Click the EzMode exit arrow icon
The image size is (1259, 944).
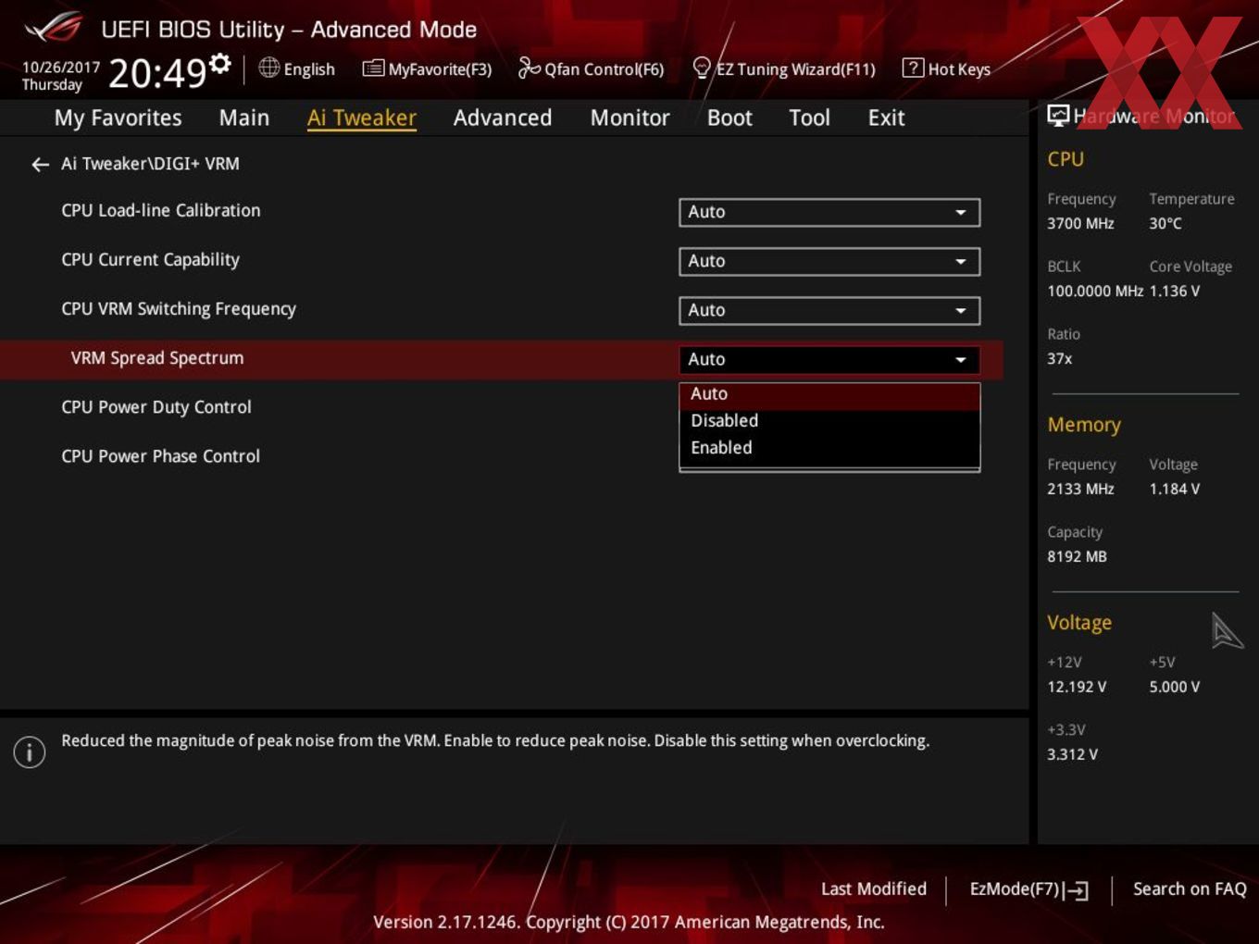1076,890
